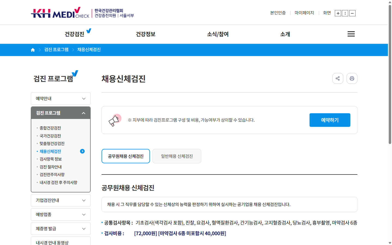Viewport: 392px width, 245px height.
Task: Open the hamburger full menu
Action: (351, 34)
